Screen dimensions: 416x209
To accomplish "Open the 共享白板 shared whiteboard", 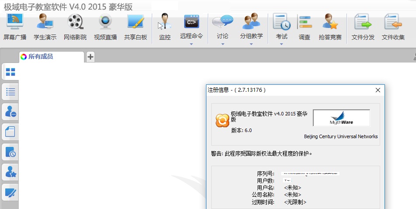I will (136, 27).
